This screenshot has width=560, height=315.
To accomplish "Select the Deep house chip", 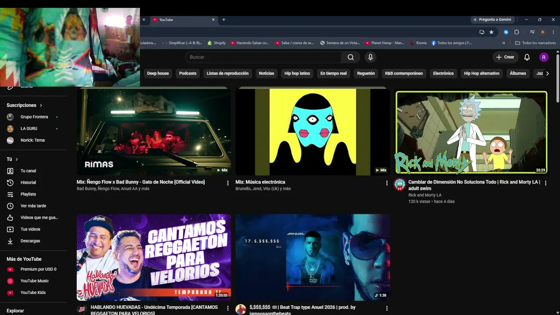I will click(x=158, y=73).
